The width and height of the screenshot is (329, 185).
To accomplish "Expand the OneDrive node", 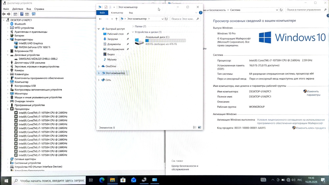I will click(99, 66).
